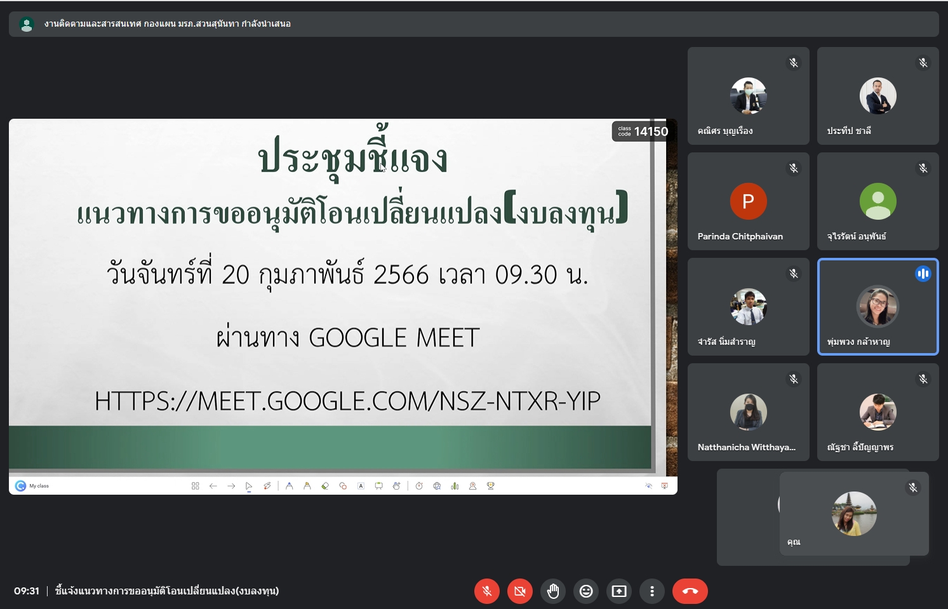Open the three-dot more options menu
Image resolution: width=948 pixels, height=609 pixels.
(x=652, y=591)
